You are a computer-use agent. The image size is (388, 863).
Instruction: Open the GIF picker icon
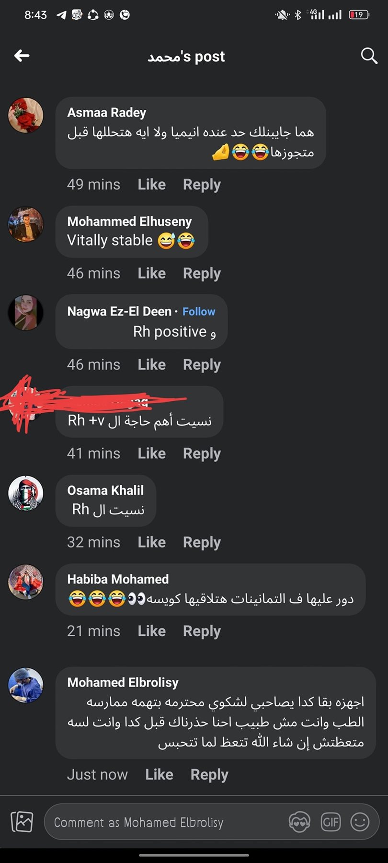(x=331, y=822)
